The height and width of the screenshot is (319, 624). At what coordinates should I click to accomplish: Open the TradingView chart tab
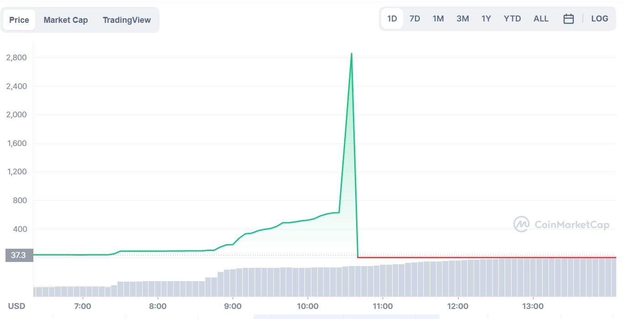(127, 20)
